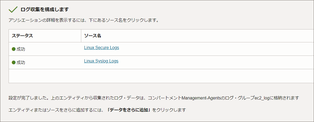Click 成功 status text in Linux Syslog Logs row

tap(21, 62)
